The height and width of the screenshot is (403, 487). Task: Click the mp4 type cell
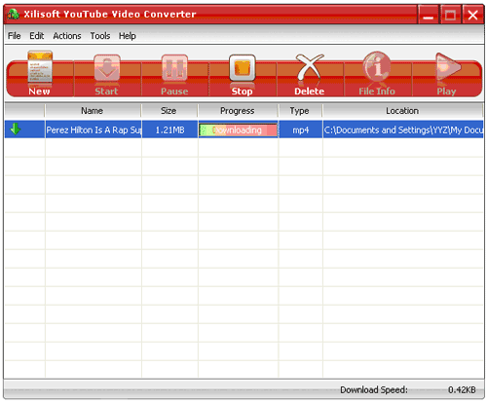tap(300, 130)
